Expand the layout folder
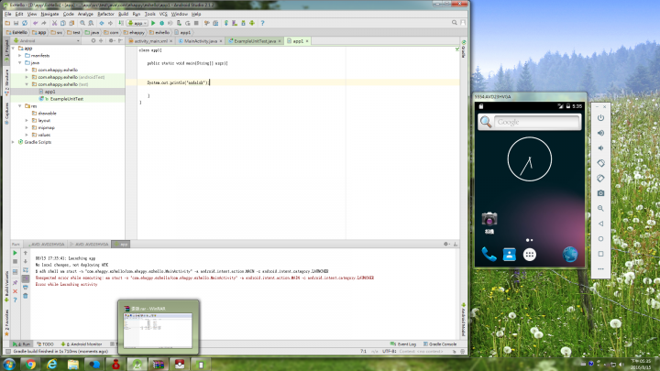660x371 pixels. point(27,120)
